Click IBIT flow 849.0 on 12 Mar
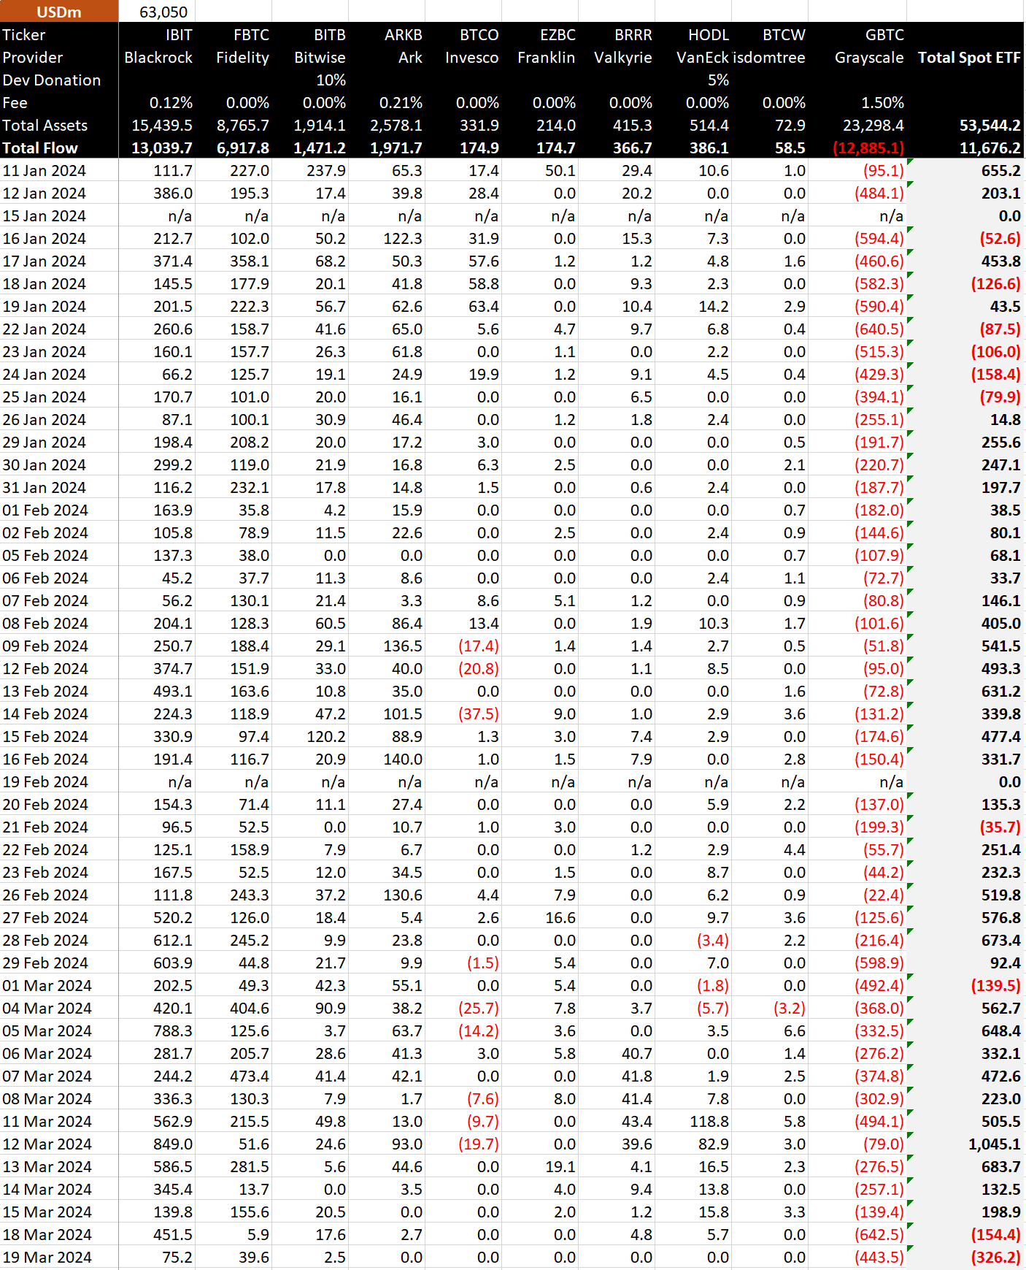 point(172,1144)
